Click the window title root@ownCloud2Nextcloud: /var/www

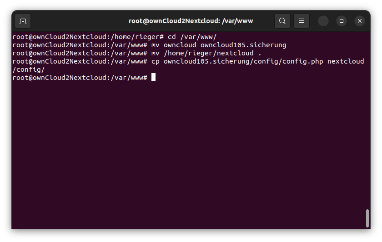(191, 21)
